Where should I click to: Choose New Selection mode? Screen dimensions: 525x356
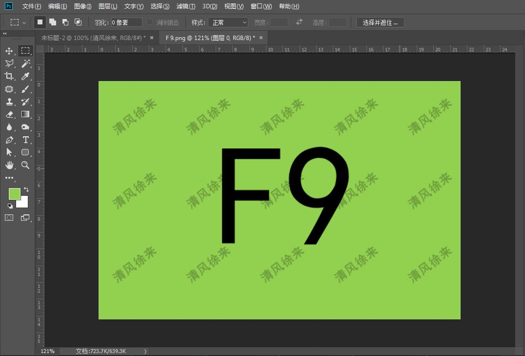40,22
